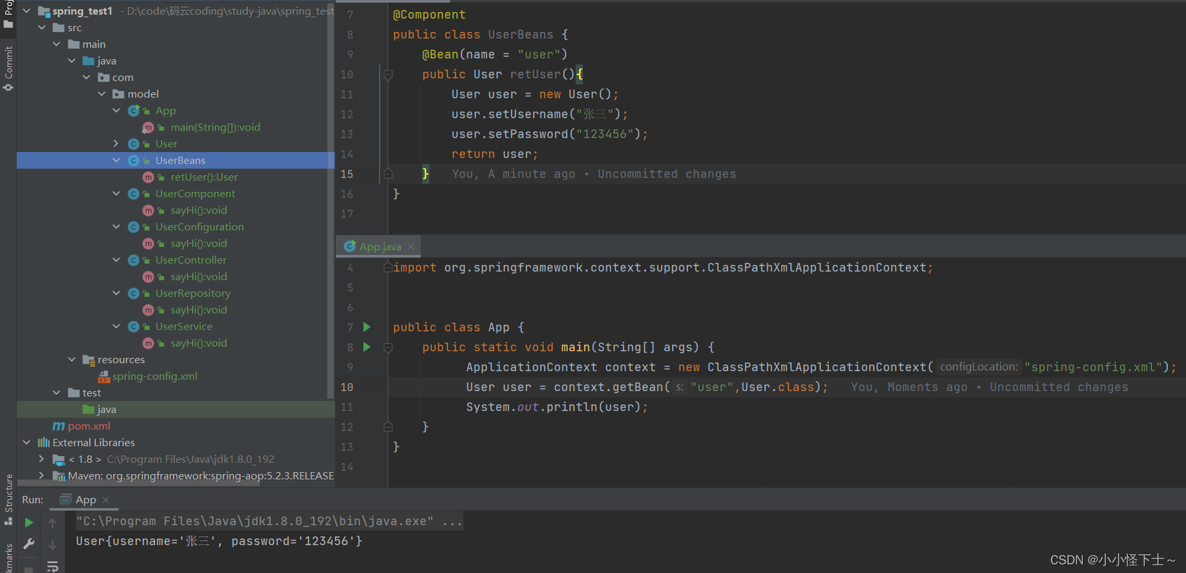Select sayHi() under UserConfiguration
The width and height of the screenshot is (1186, 573).
[x=199, y=244]
